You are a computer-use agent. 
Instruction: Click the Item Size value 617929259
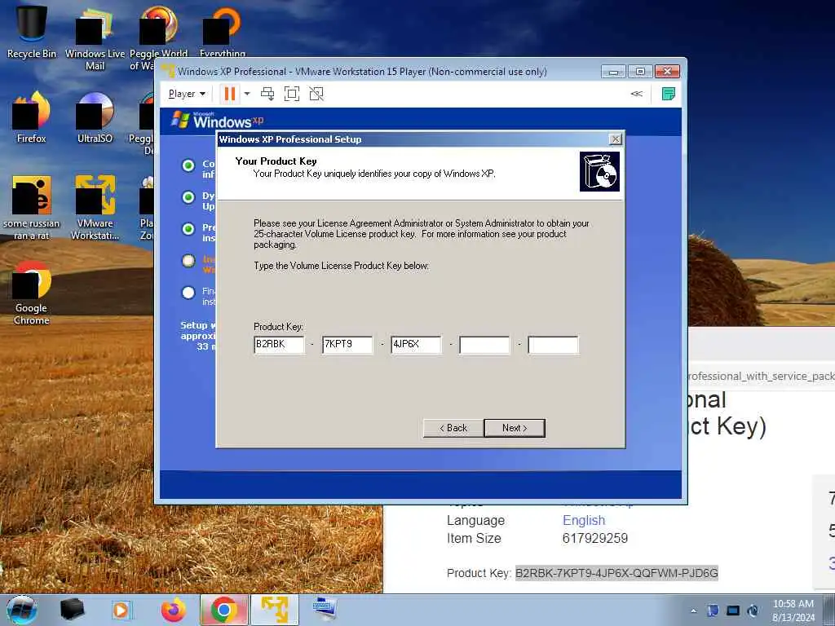[594, 539]
